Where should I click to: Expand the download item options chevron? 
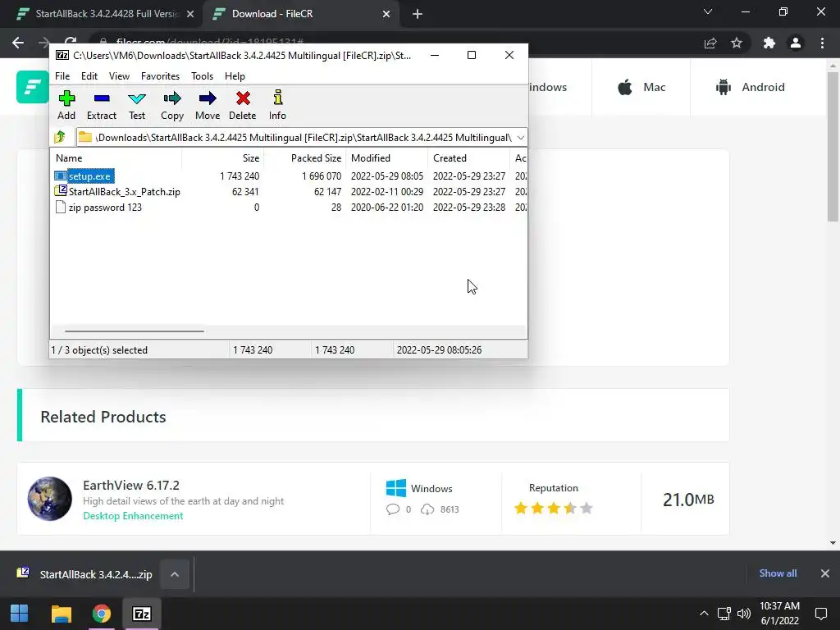(175, 574)
